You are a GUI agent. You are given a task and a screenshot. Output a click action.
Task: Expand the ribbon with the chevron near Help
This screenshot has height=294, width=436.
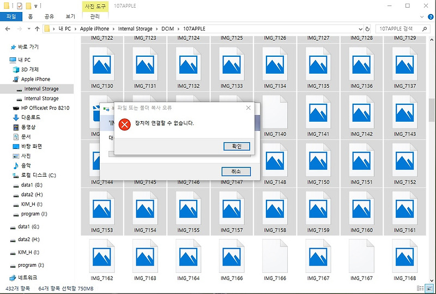pos(422,17)
